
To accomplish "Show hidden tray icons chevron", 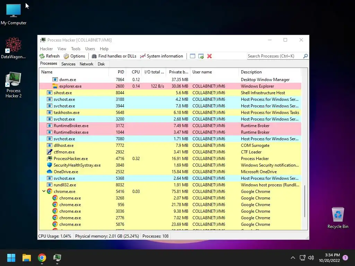I will [x=293, y=258].
